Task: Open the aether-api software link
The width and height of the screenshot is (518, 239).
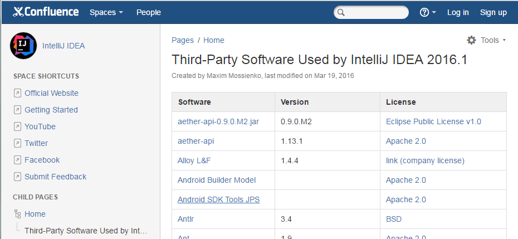Action: point(196,141)
